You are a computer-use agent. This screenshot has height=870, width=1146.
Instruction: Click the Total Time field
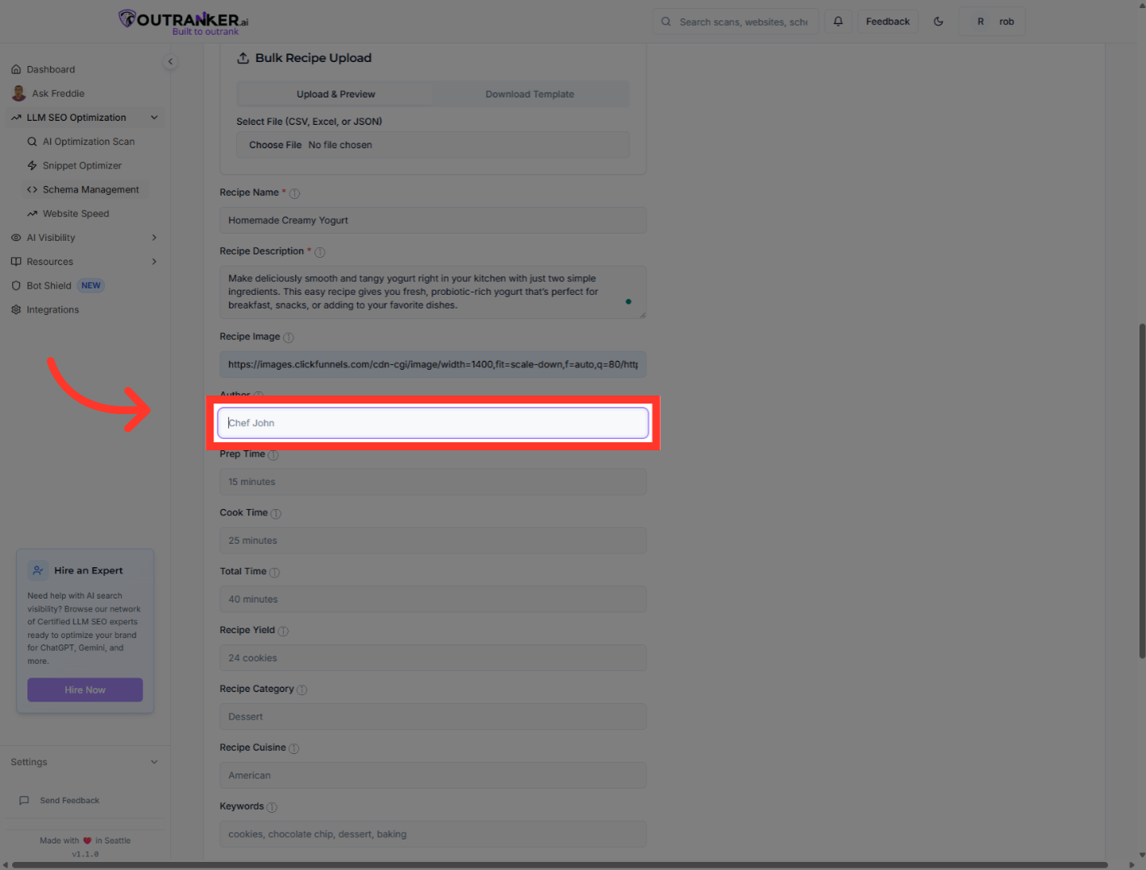(433, 599)
